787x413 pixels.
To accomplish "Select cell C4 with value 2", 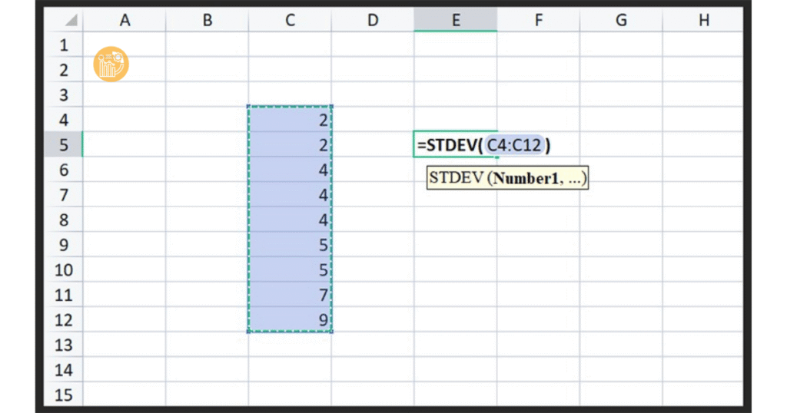I will (x=290, y=120).
